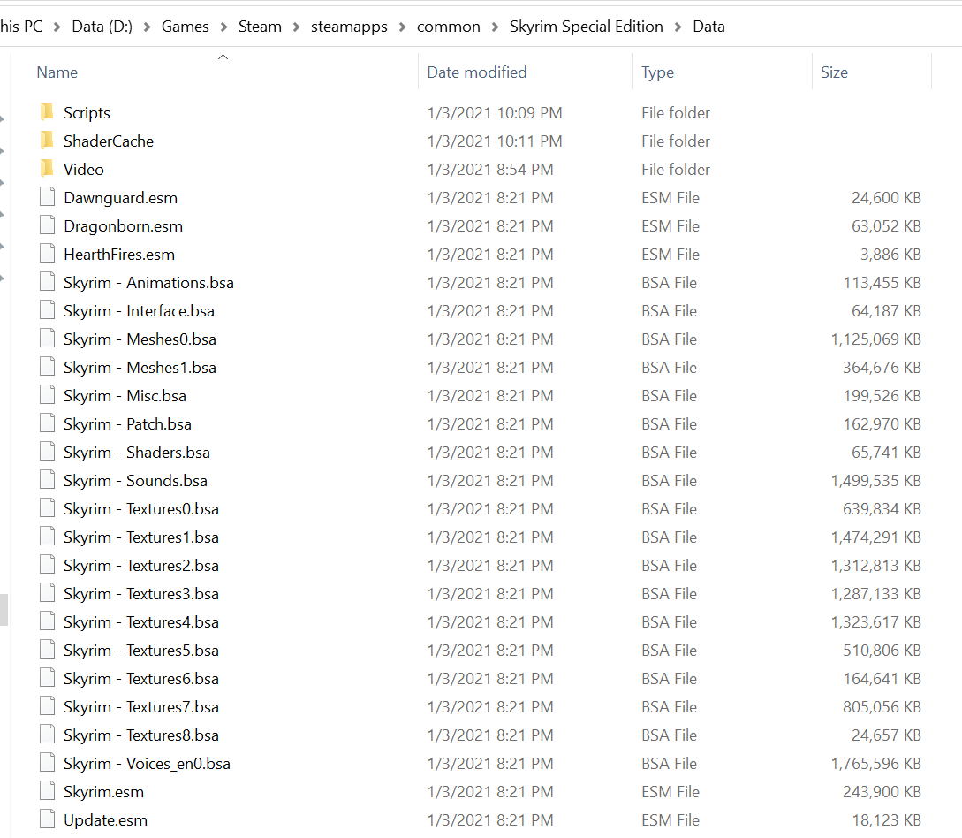Expand the chevron after steamapps in path
Screen dimensions: 962x838
(403, 27)
